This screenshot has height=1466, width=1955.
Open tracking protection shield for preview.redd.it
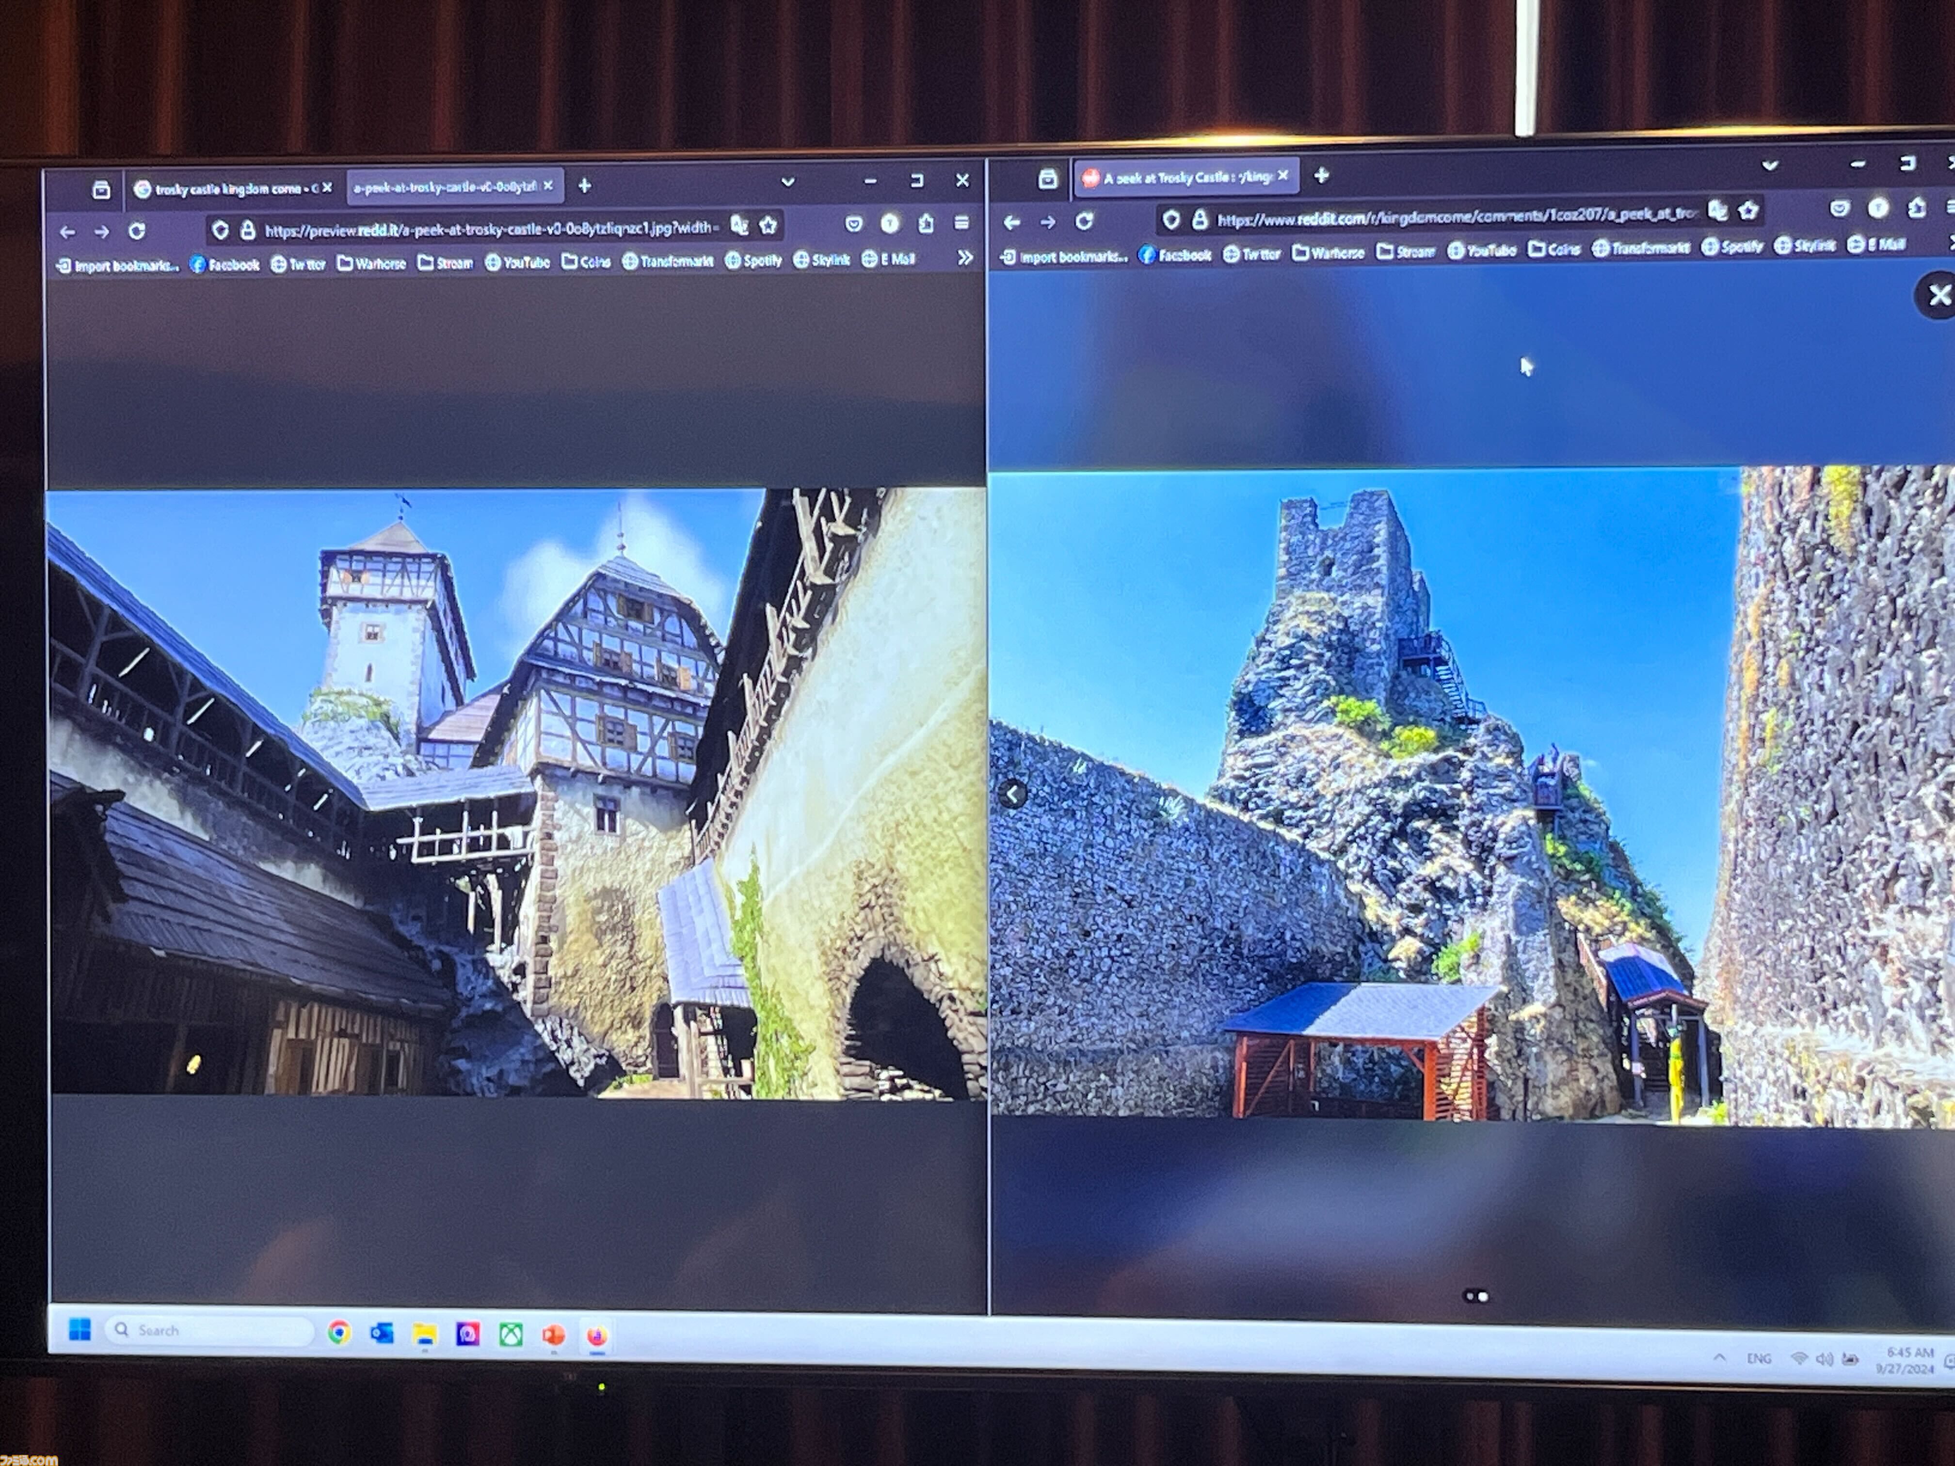click(220, 231)
